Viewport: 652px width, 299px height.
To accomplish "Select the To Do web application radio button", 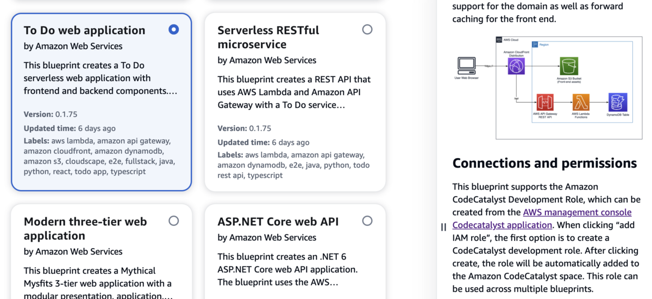I will 174,29.
